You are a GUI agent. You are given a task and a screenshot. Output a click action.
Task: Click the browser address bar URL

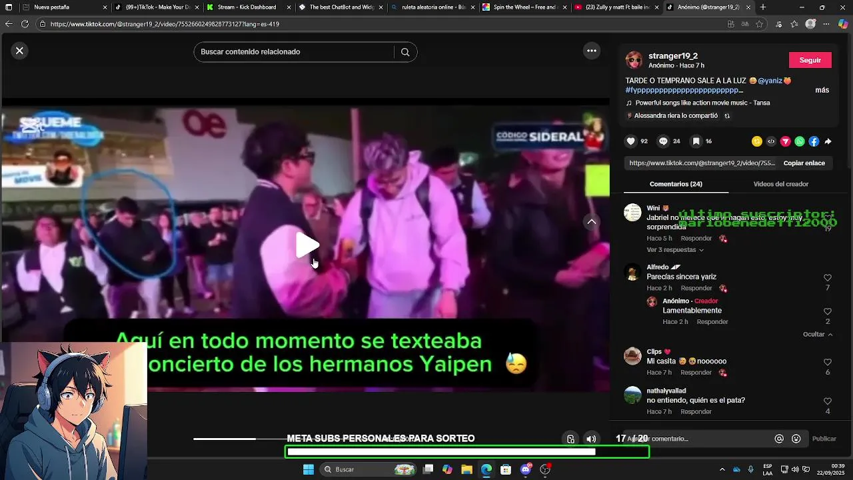165,24
